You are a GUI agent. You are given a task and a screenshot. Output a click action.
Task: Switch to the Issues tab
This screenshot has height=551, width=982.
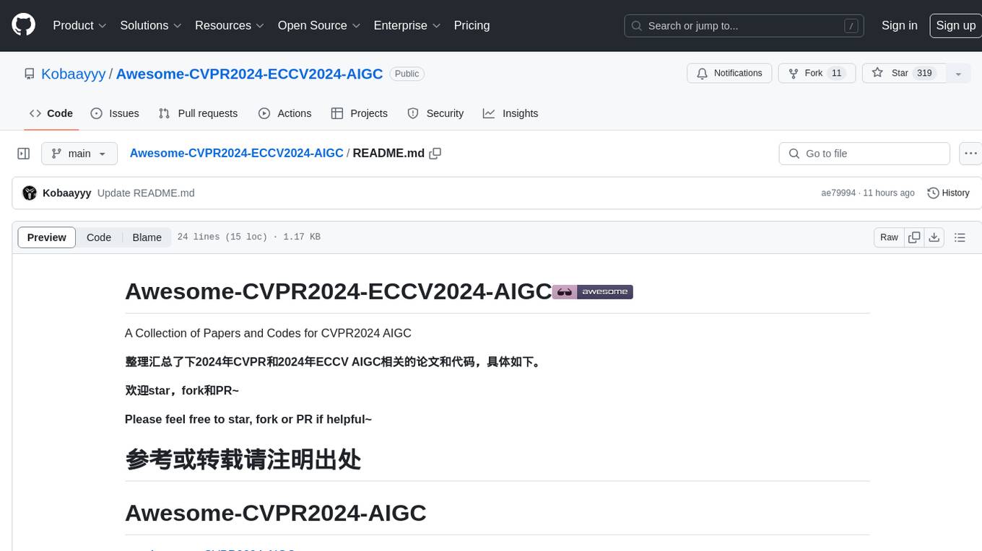pyautogui.click(x=115, y=113)
